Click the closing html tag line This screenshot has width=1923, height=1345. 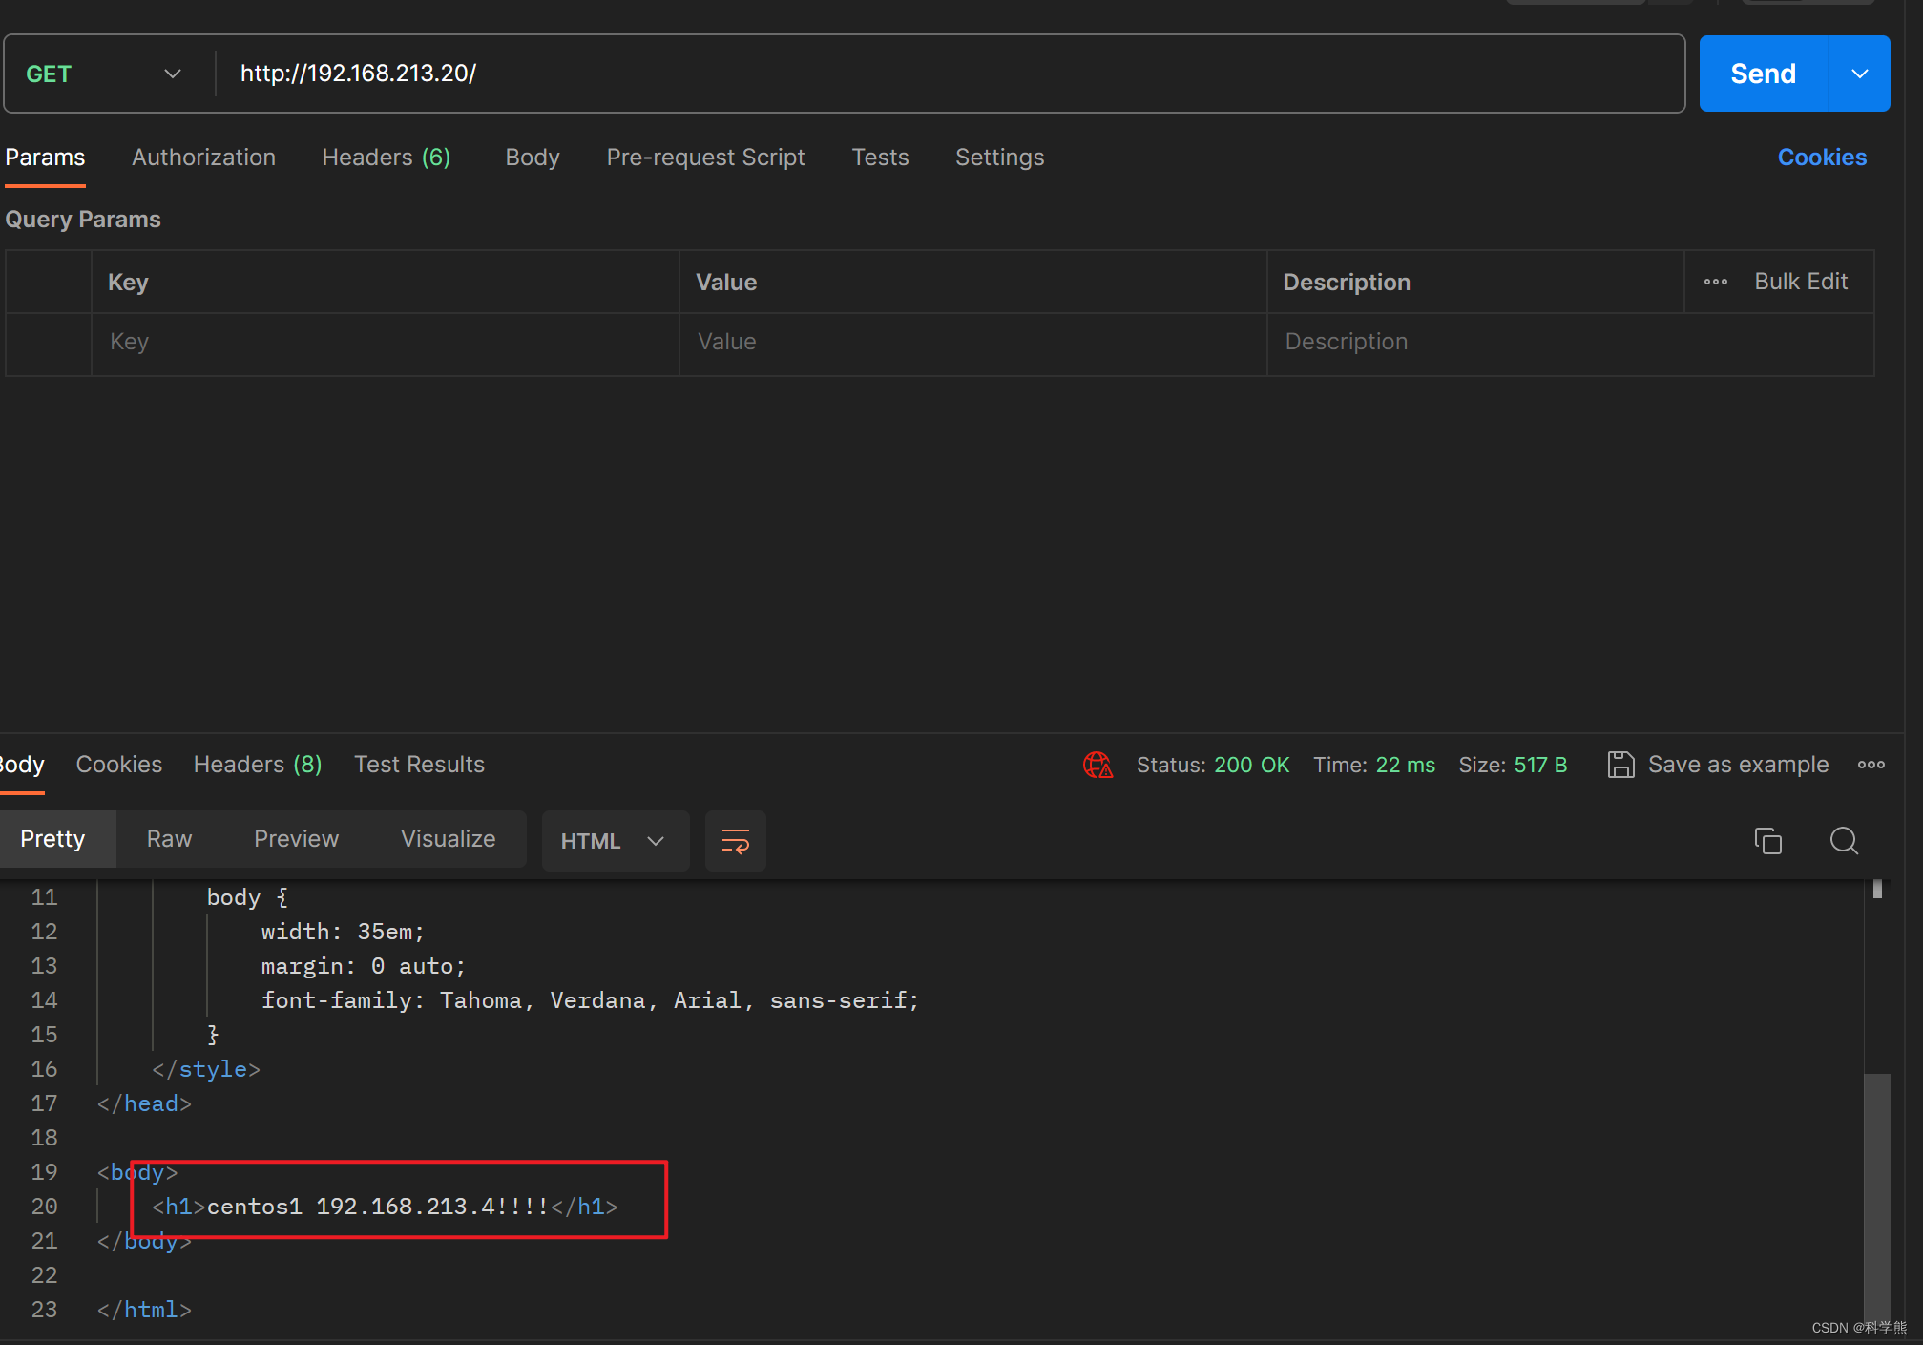tap(144, 1310)
